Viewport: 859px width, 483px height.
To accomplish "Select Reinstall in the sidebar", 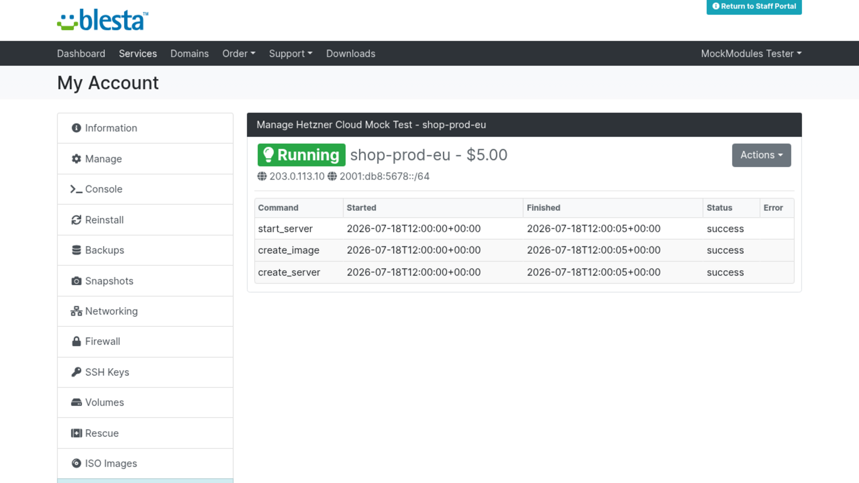I will tap(145, 220).
